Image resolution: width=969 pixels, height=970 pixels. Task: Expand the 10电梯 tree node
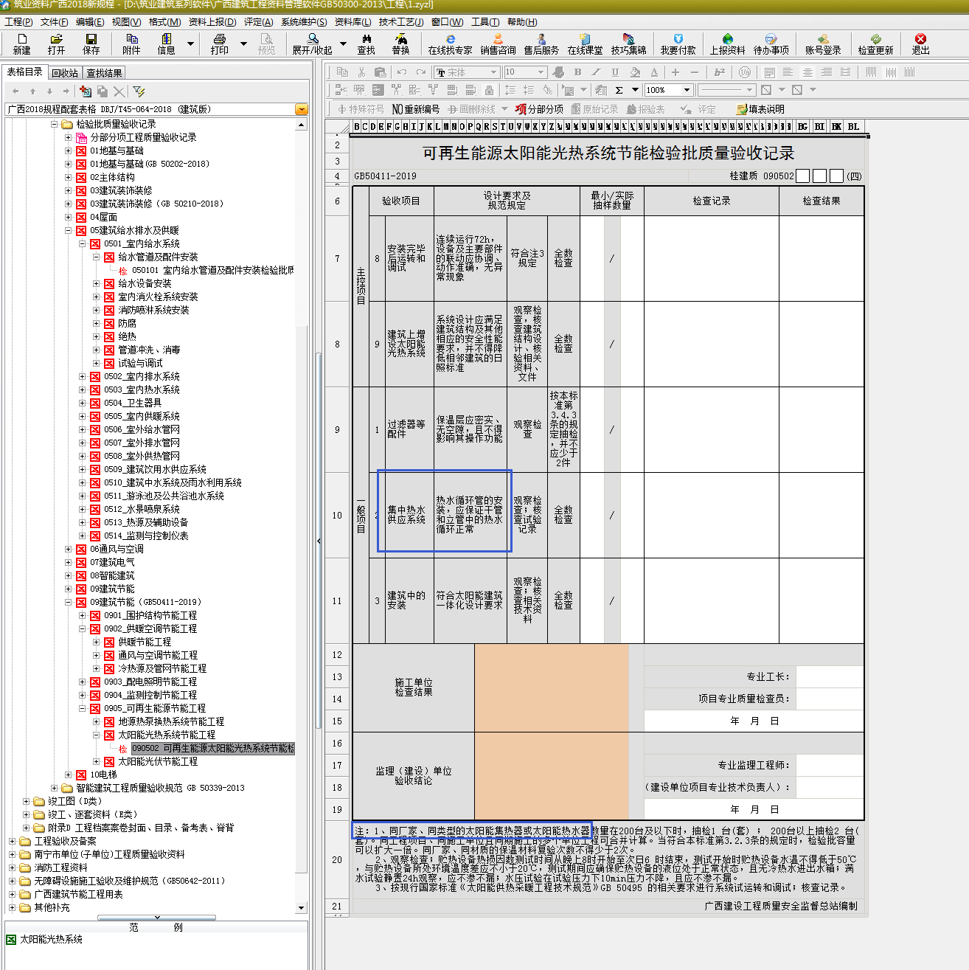click(69, 775)
